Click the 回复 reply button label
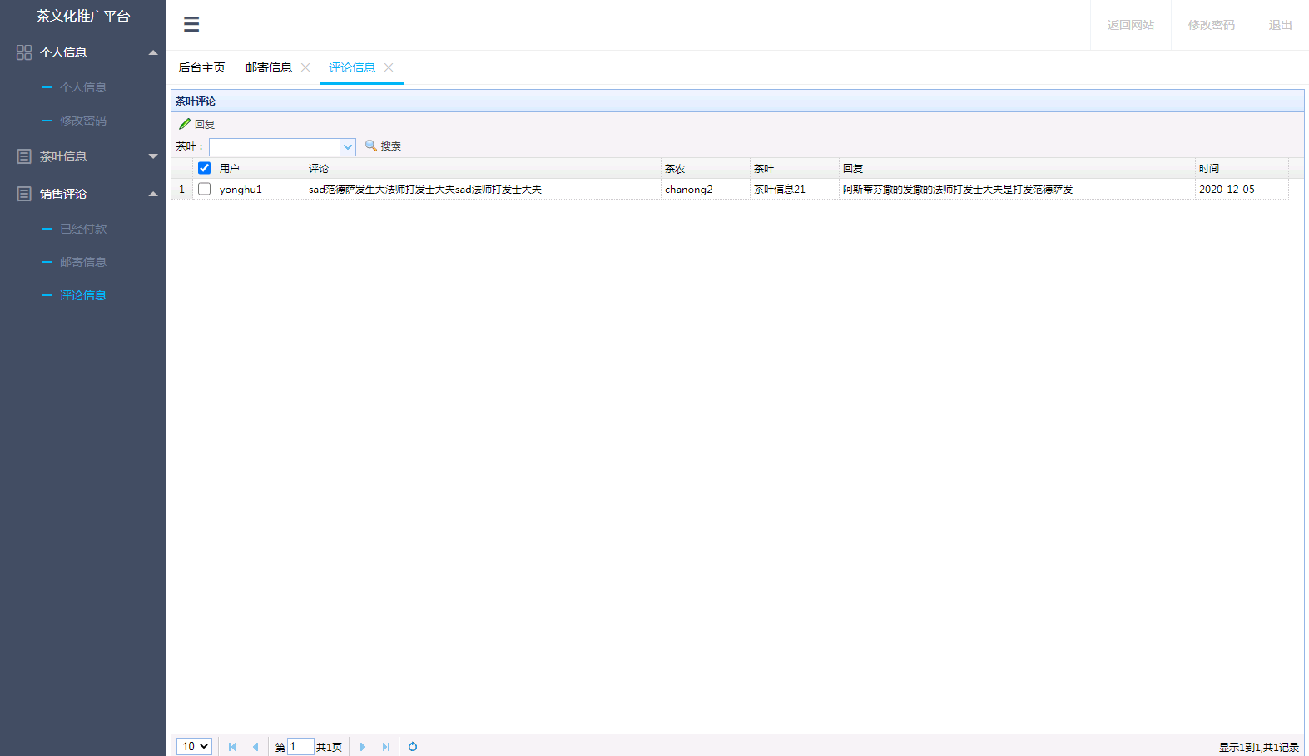The image size is (1309, 756). point(205,125)
